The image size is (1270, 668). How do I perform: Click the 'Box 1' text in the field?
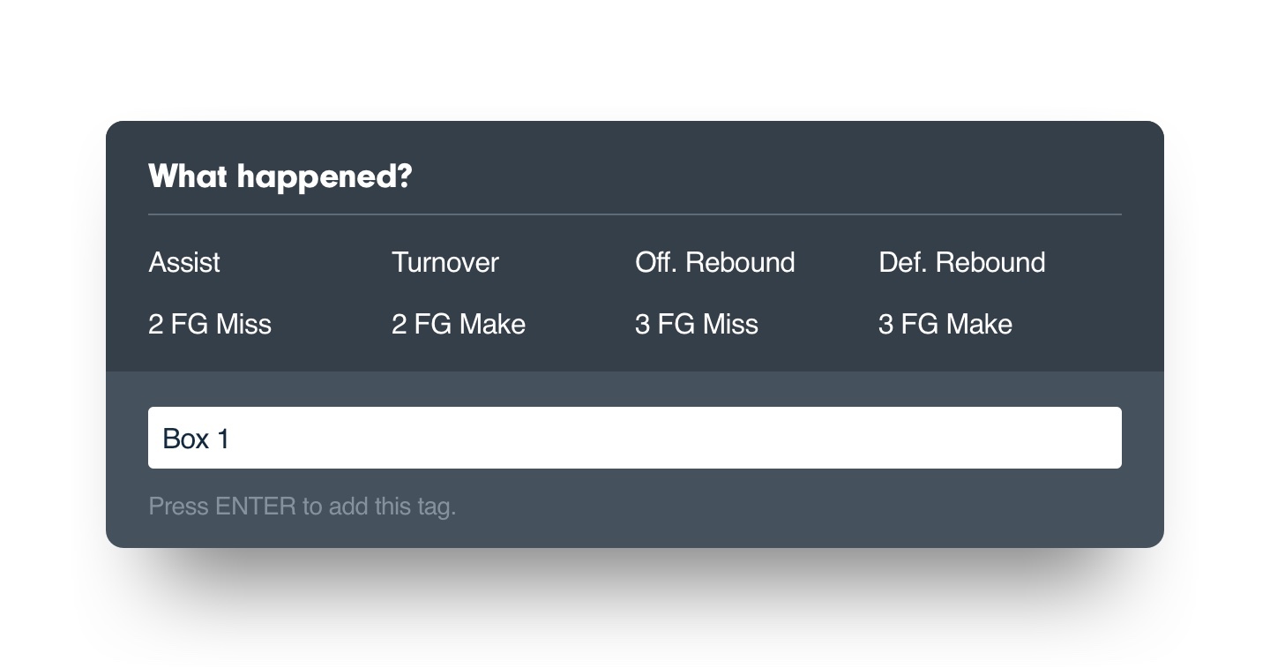click(x=196, y=439)
